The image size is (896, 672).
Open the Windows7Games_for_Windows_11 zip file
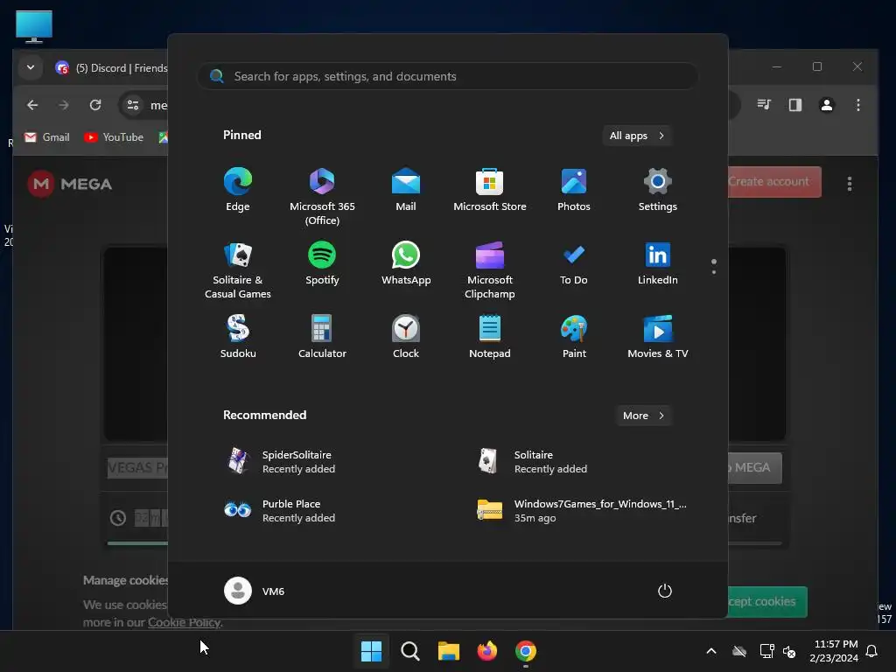582,511
